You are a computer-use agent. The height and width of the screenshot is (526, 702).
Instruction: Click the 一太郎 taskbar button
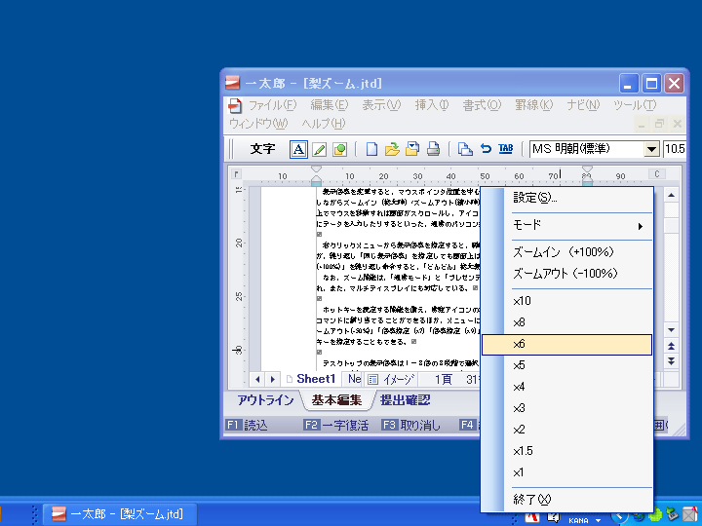120,514
